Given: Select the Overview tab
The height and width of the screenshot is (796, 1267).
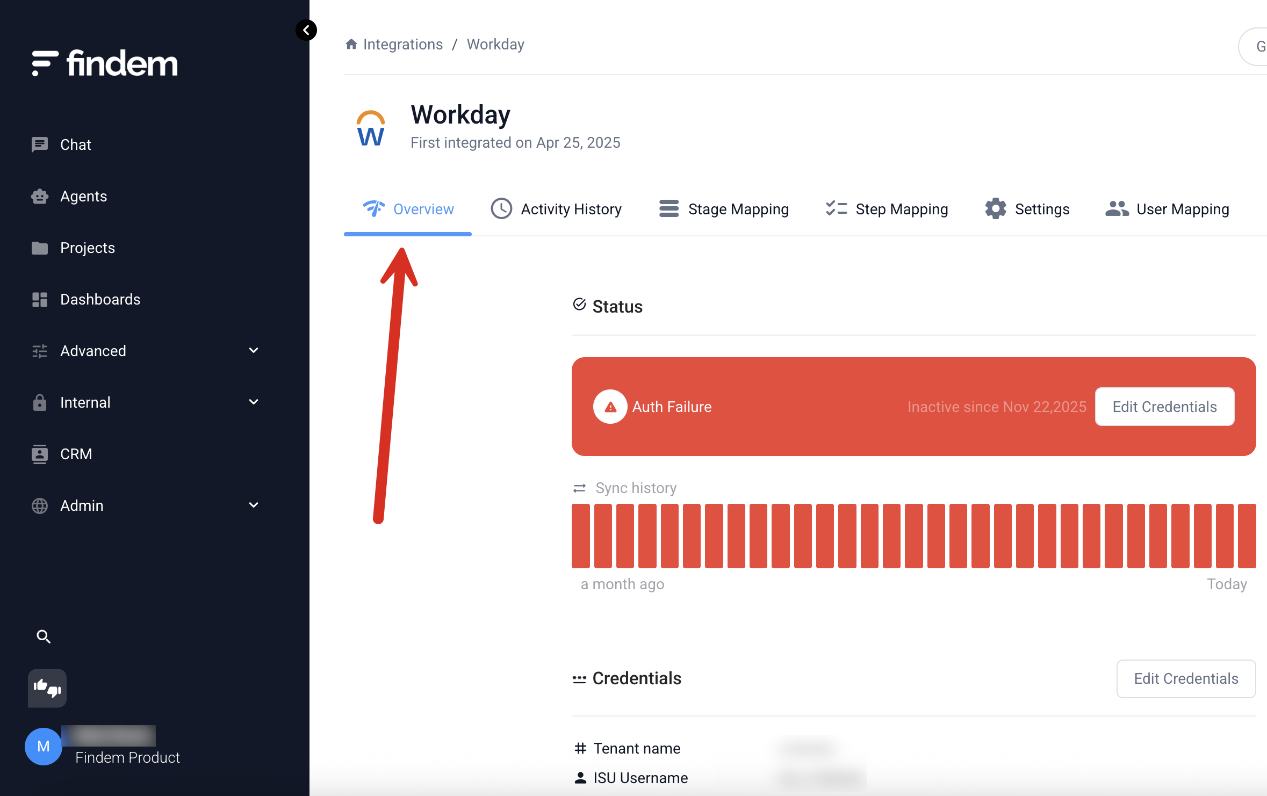Looking at the screenshot, I should (x=408, y=209).
